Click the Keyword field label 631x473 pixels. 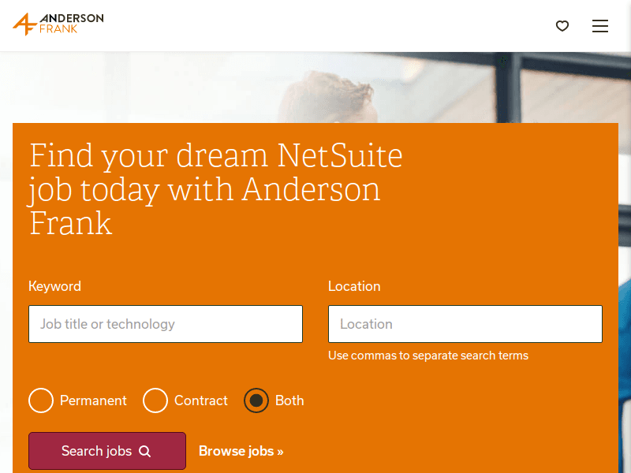click(x=54, y=286)
